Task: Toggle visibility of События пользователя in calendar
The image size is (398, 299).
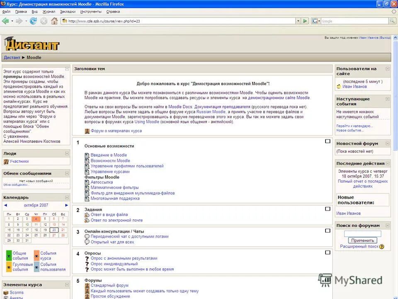Action: [x=36, y=267]
